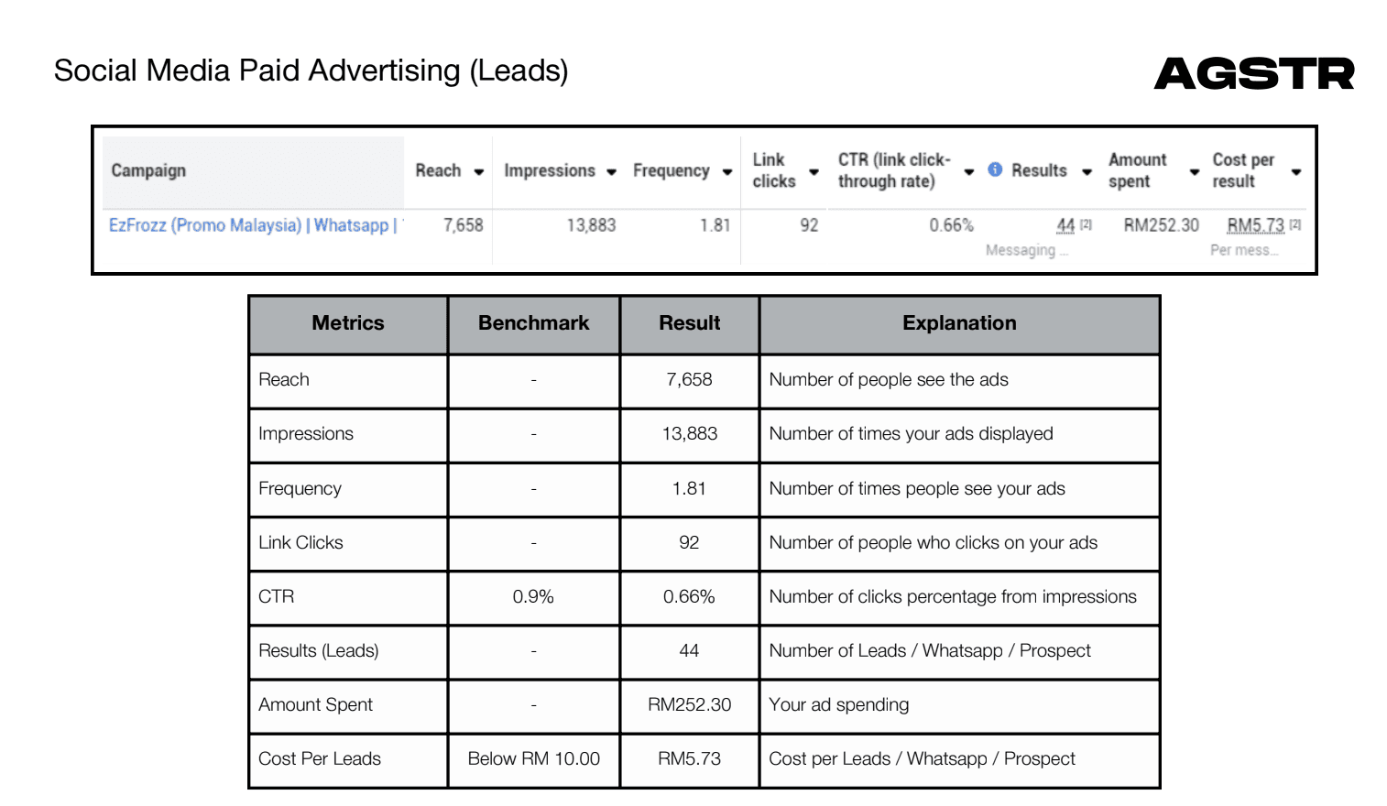Click the 1.81 frequency value in campaign row
This screenshot has width=1387, height=806.
(x=715, y=225)
